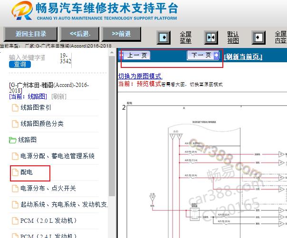Click the gray 刷新 link in sidebar
287x238 pixels.
pyautogui.click(x=59, y=96)
